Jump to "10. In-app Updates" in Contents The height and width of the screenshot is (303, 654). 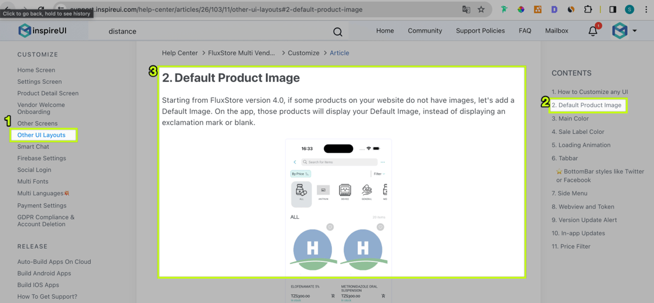pyautogui.click(x=578, y=233)
